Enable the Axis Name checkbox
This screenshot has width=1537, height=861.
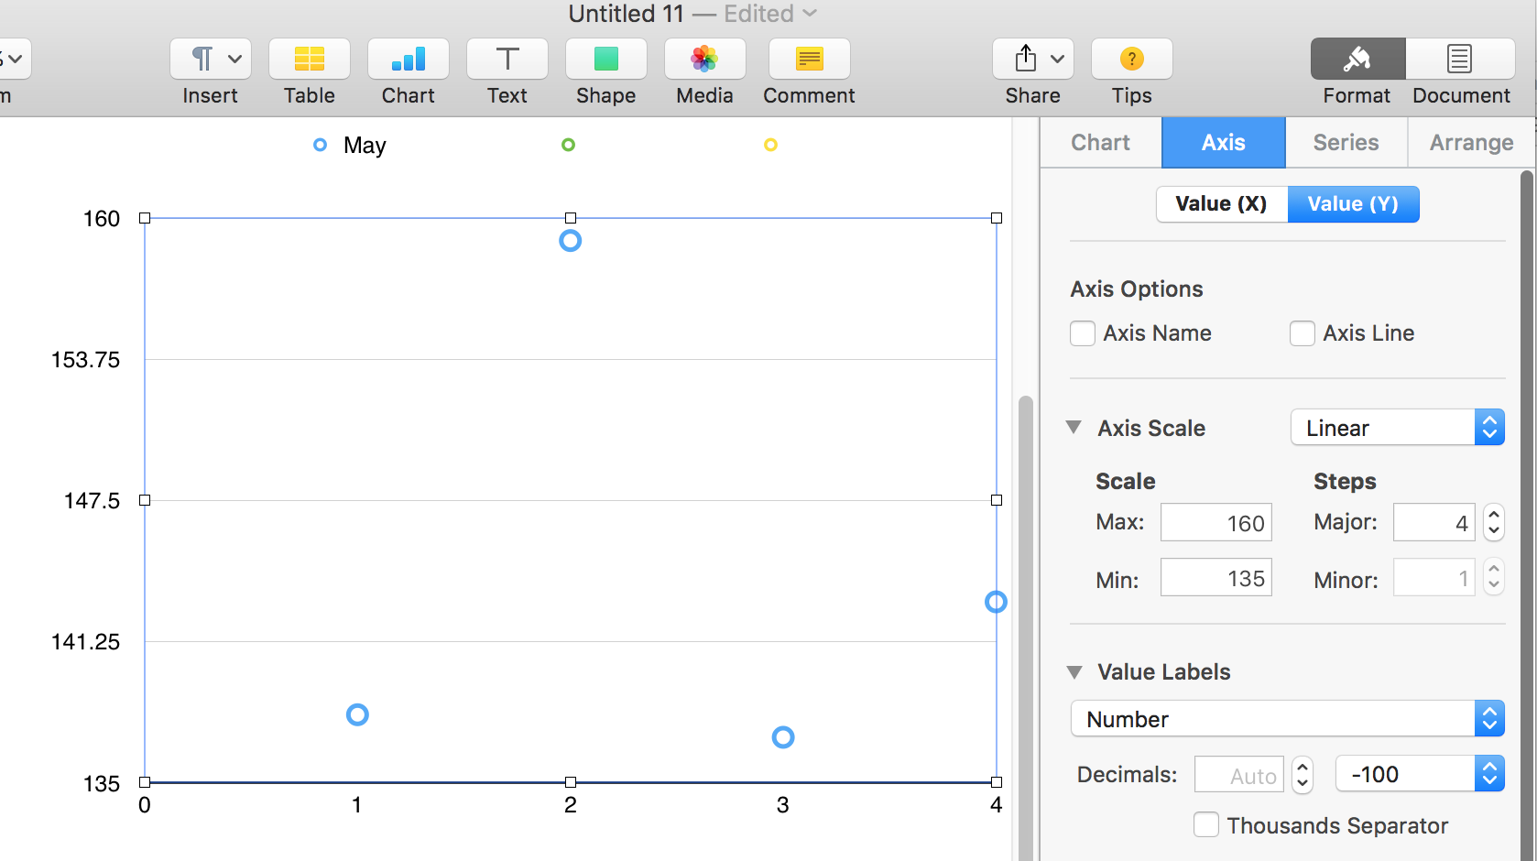[1083, 333]
